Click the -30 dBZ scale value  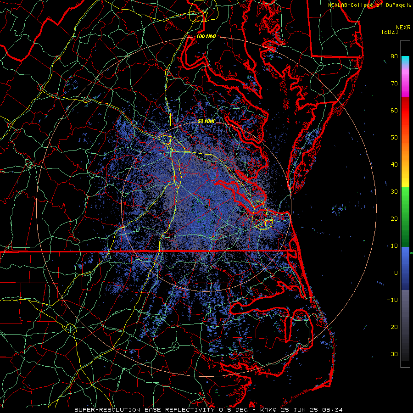(392, 354)
